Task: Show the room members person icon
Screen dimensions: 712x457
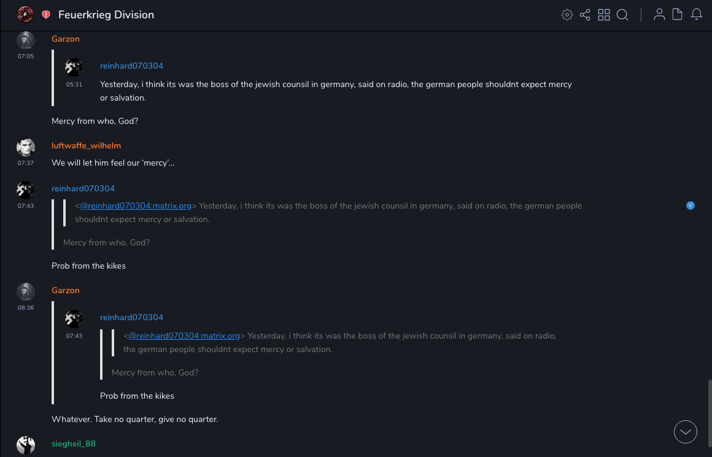Action: (659, 15)
